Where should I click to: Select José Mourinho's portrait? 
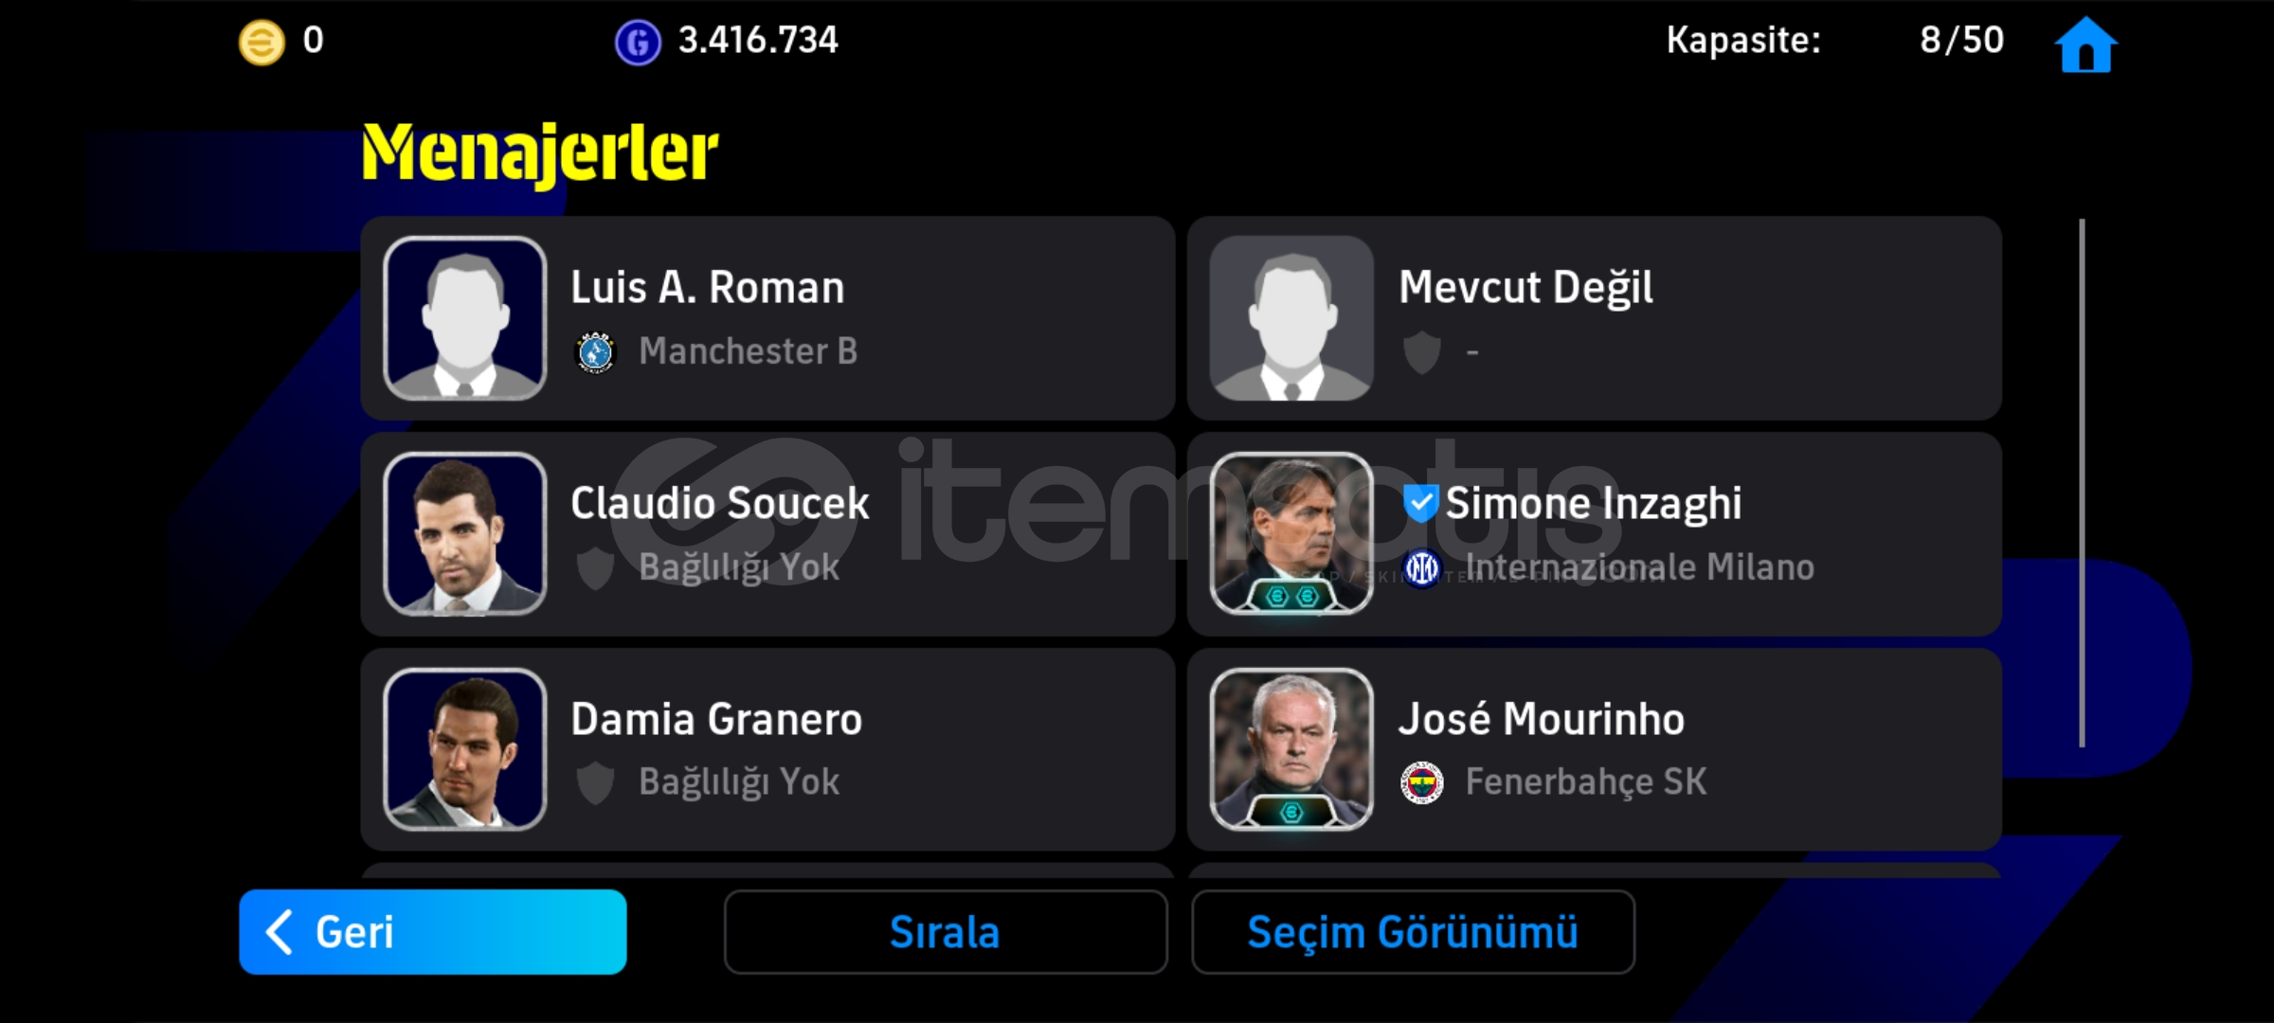tap(1291, 749)
